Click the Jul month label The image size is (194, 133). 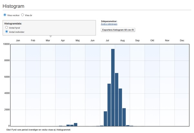(107, 40)
